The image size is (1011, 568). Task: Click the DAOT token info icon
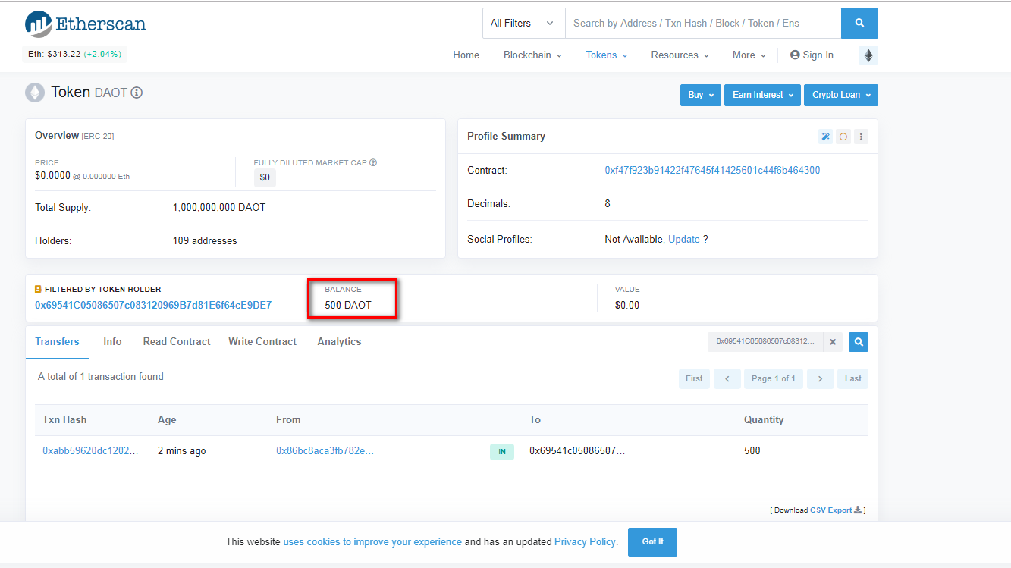tap(137, 93)
